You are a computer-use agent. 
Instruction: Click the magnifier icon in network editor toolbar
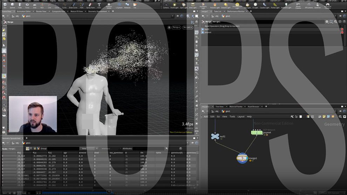click(x=340, y=117)
